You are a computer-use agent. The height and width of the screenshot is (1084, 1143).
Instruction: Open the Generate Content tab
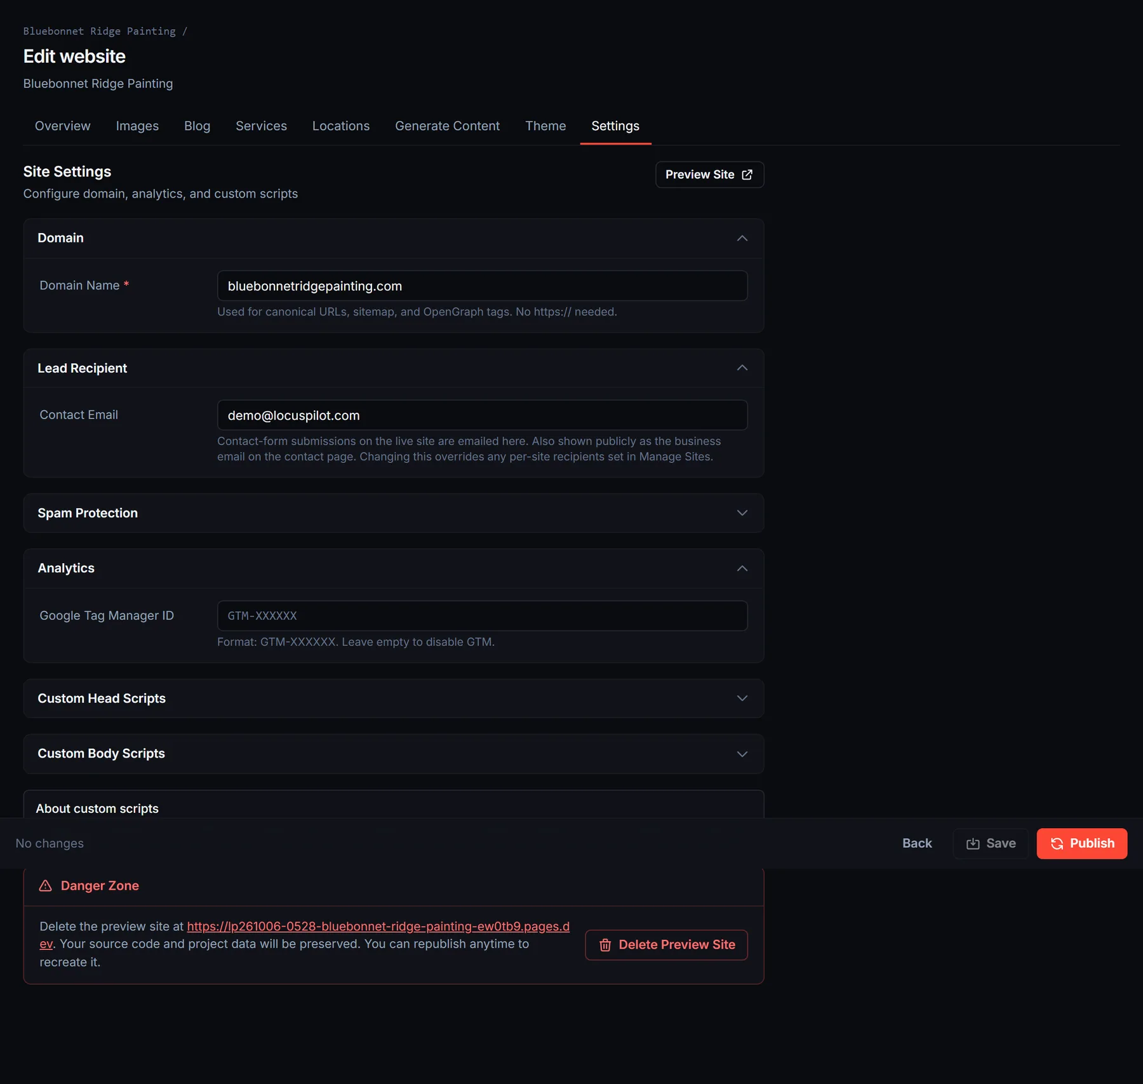[x=447, y=126]
